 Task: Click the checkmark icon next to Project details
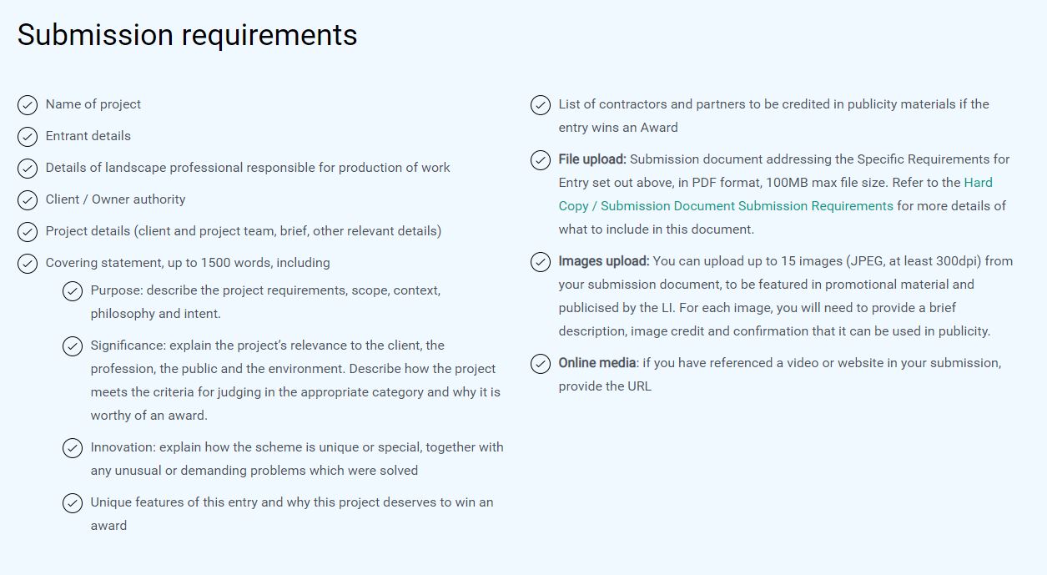point(28,232)
